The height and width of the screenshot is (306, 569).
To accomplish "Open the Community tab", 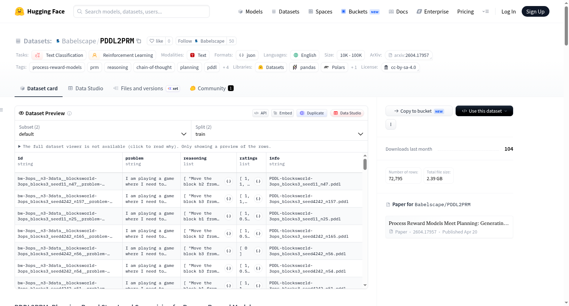I will click(x=212, y=88).
